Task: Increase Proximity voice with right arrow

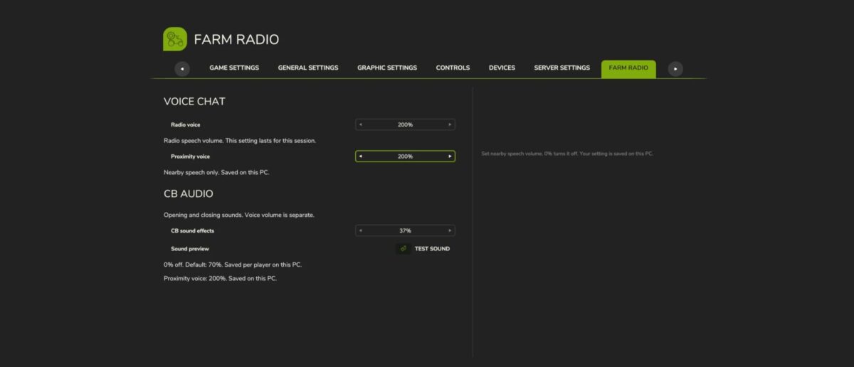Action: (450, 156)
